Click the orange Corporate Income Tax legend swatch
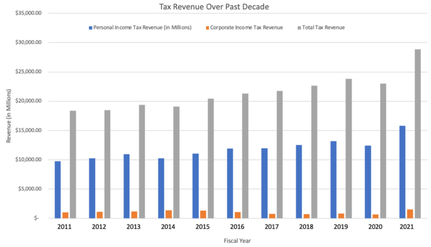Image resolution: width=431 pixels, height=247 pixels. [x=208, y=27]
